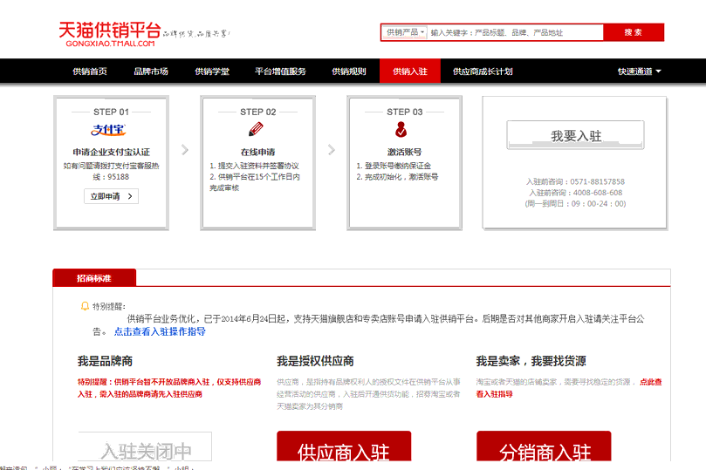
Task: Click the 申请企业支付宝认证 heading
Action: tap(111, 152)
